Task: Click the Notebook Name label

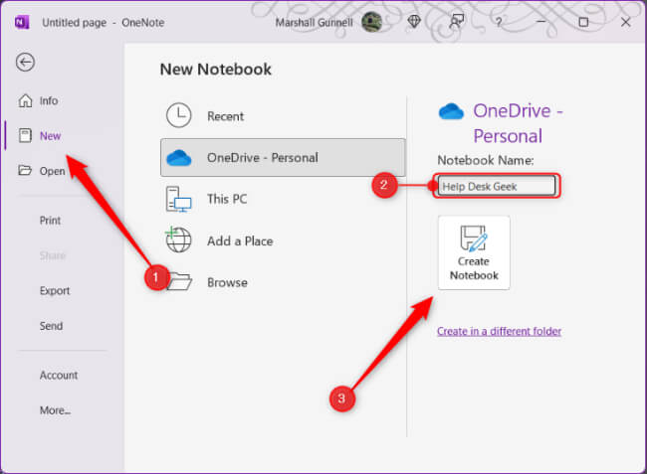Action: tap(486, 160)
